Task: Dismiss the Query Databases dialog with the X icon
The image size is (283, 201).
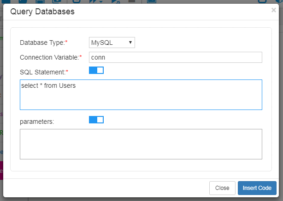Action: click(274, 10)
